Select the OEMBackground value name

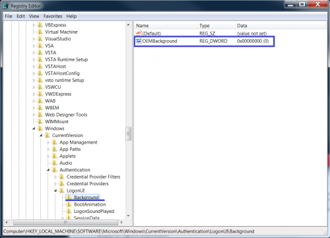(x=160, y=41)
